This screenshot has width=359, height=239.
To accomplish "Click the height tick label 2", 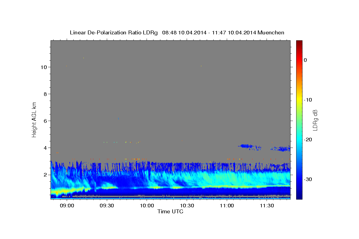I will coord(45,175).
